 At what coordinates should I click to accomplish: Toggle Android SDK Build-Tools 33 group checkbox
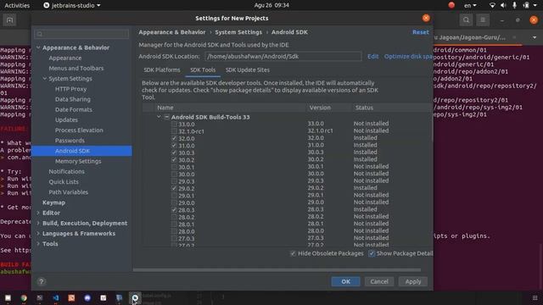point(166,117)
